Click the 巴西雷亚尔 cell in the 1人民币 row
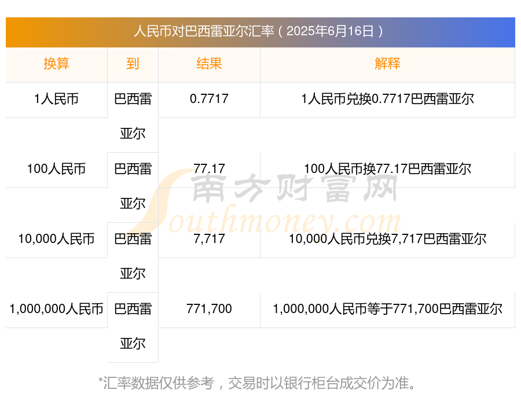 pyautogui.click(x=133, y=116)
